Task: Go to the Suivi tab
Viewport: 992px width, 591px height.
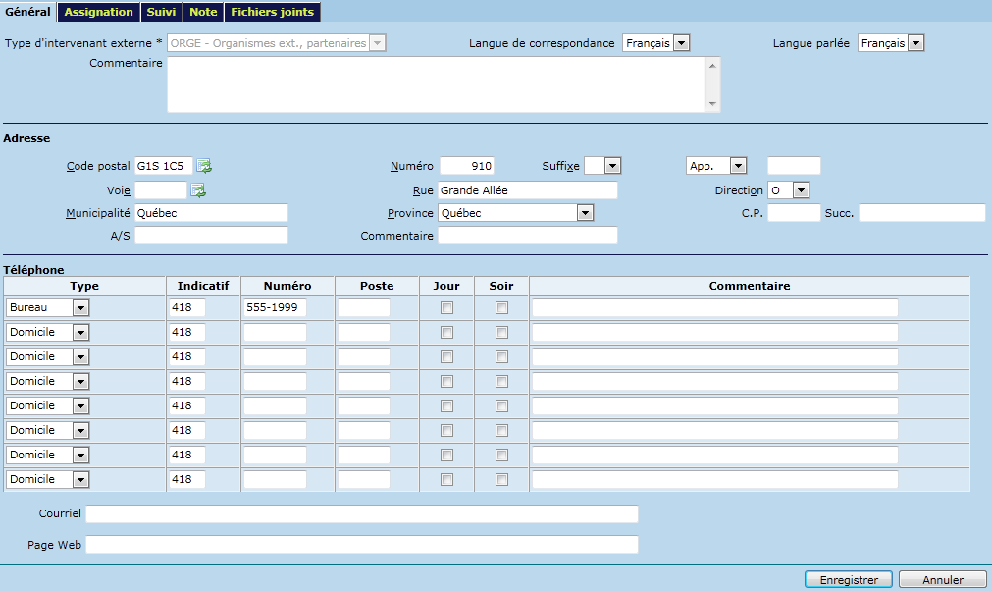Action: (x=161, y=12)
